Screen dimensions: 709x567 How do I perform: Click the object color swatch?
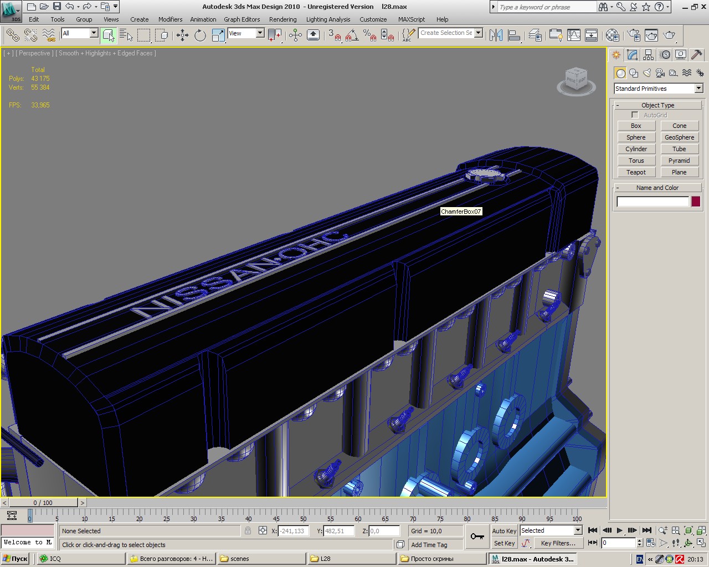pyautogui.click(x=696, y=202)
